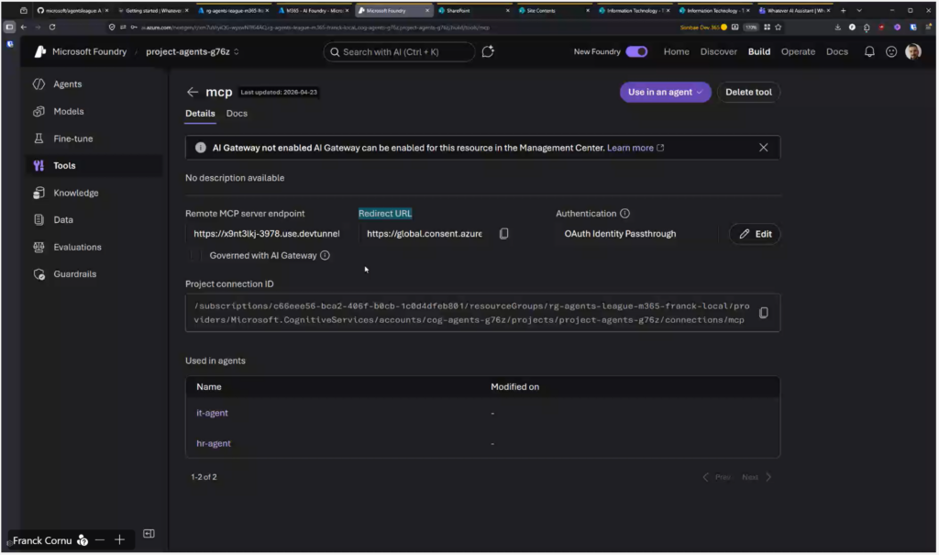This screenshot has height=555, width=939.
Task: Dismiss the AI Gateway info banner
Action: (763, 148)
